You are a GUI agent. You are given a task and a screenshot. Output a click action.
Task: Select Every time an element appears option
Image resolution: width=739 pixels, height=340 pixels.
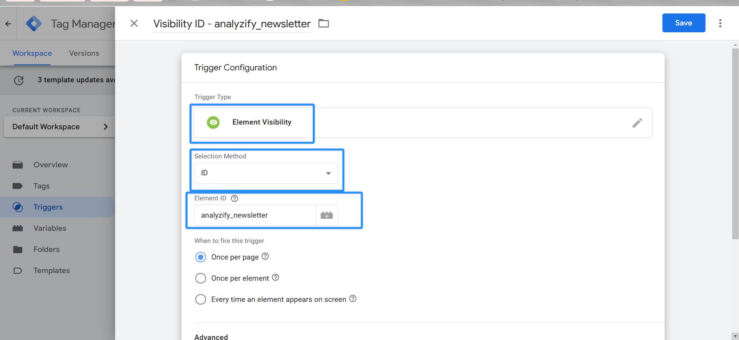pyautogui.click(x=200, y=299)
